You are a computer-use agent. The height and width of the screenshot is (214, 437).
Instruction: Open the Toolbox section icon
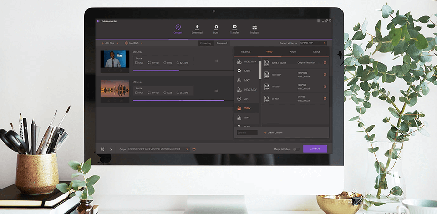click(x=254, y=27)
